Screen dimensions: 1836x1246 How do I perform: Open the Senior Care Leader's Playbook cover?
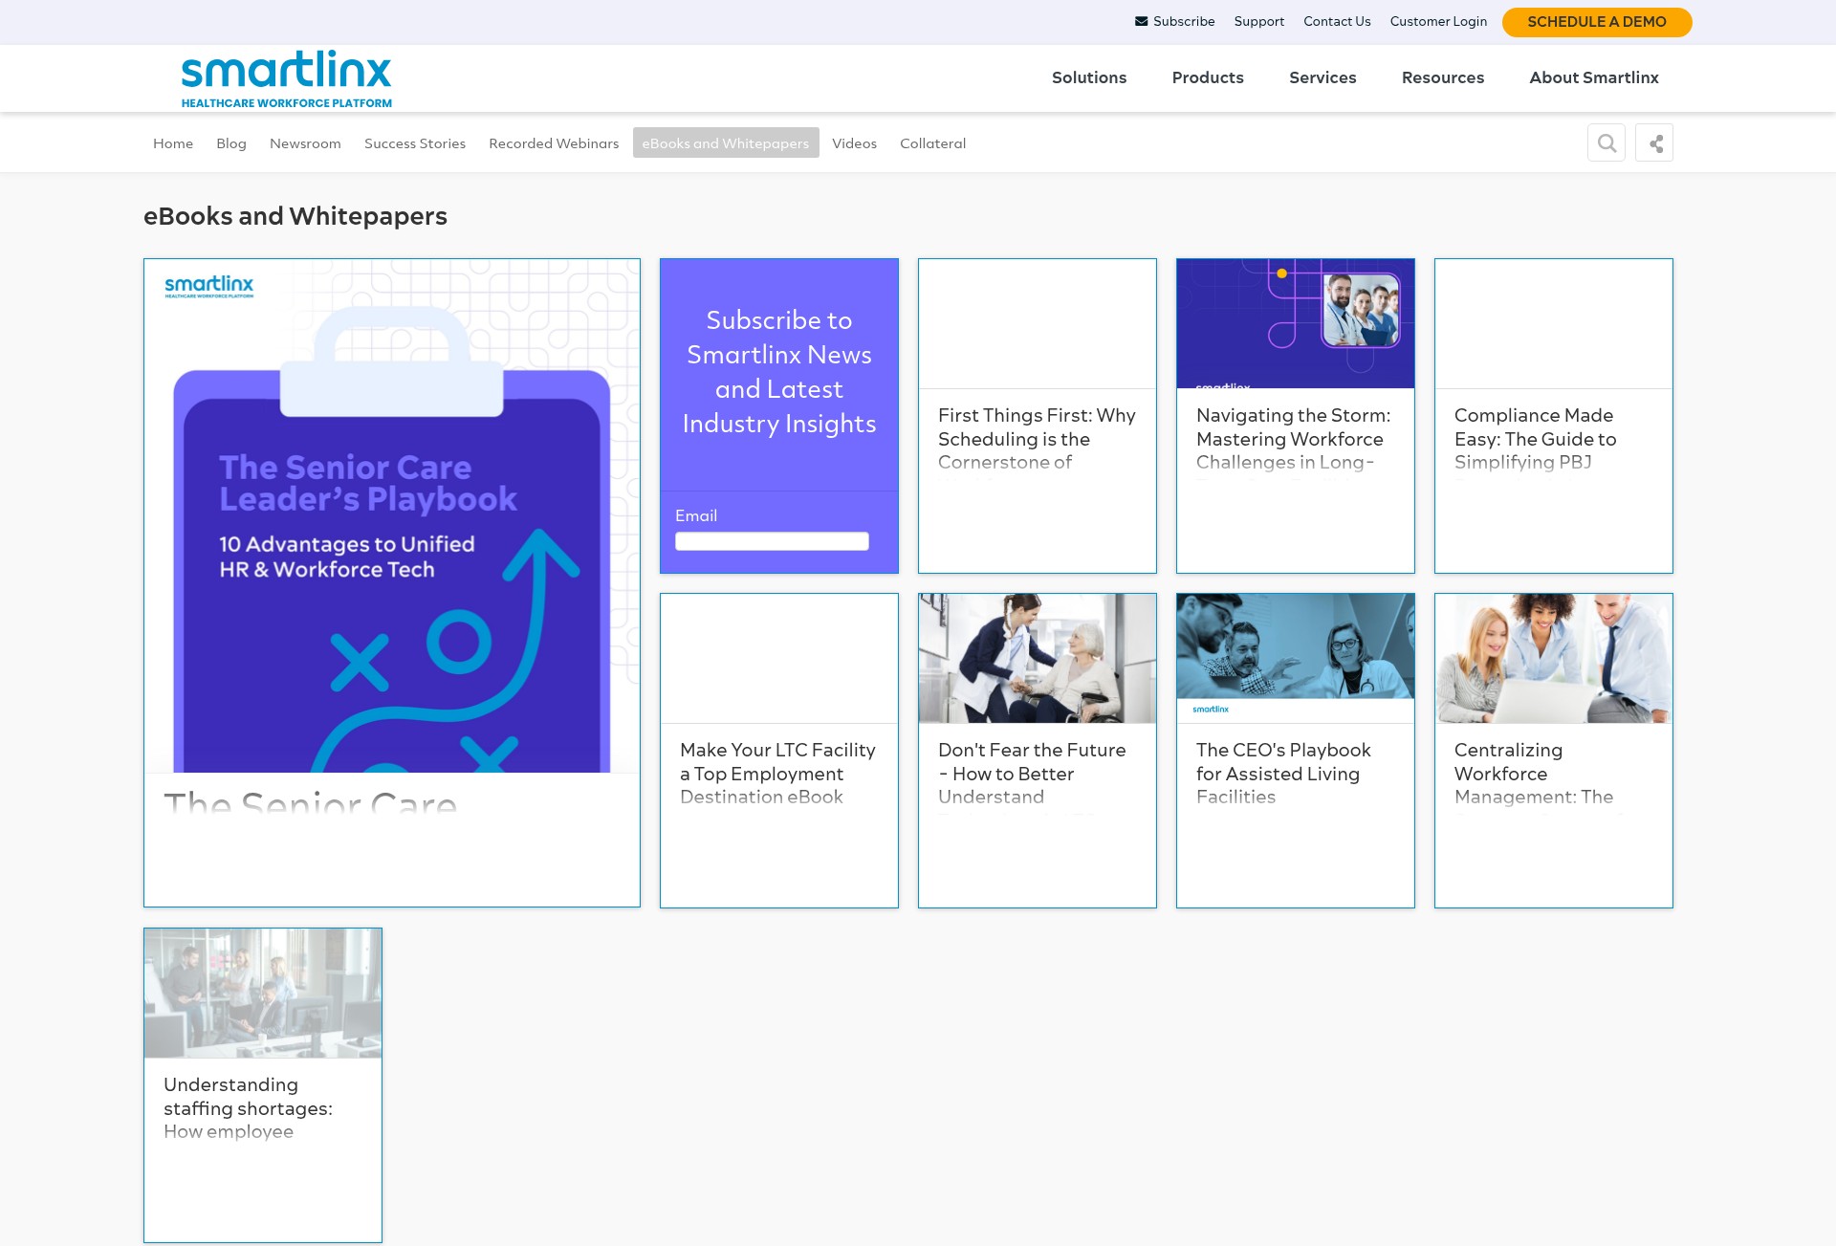pos(392,516)
